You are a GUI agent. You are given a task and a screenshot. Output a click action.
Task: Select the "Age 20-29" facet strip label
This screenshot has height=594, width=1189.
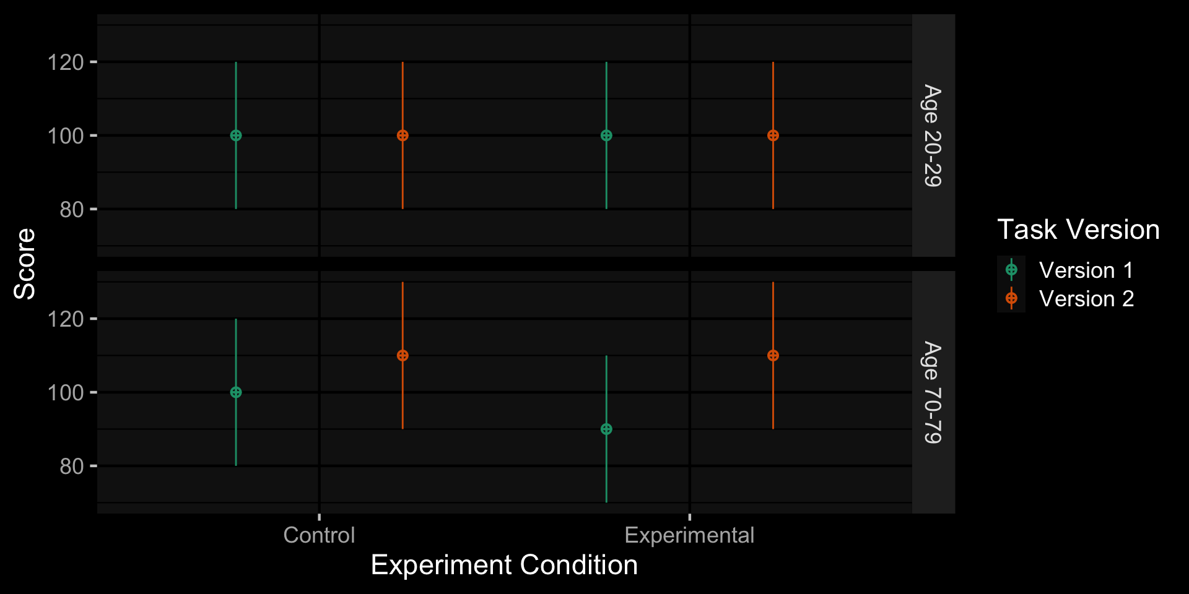(x=933, y=136)
